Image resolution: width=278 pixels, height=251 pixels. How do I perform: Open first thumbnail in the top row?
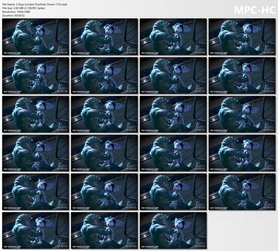click(36, 37)
